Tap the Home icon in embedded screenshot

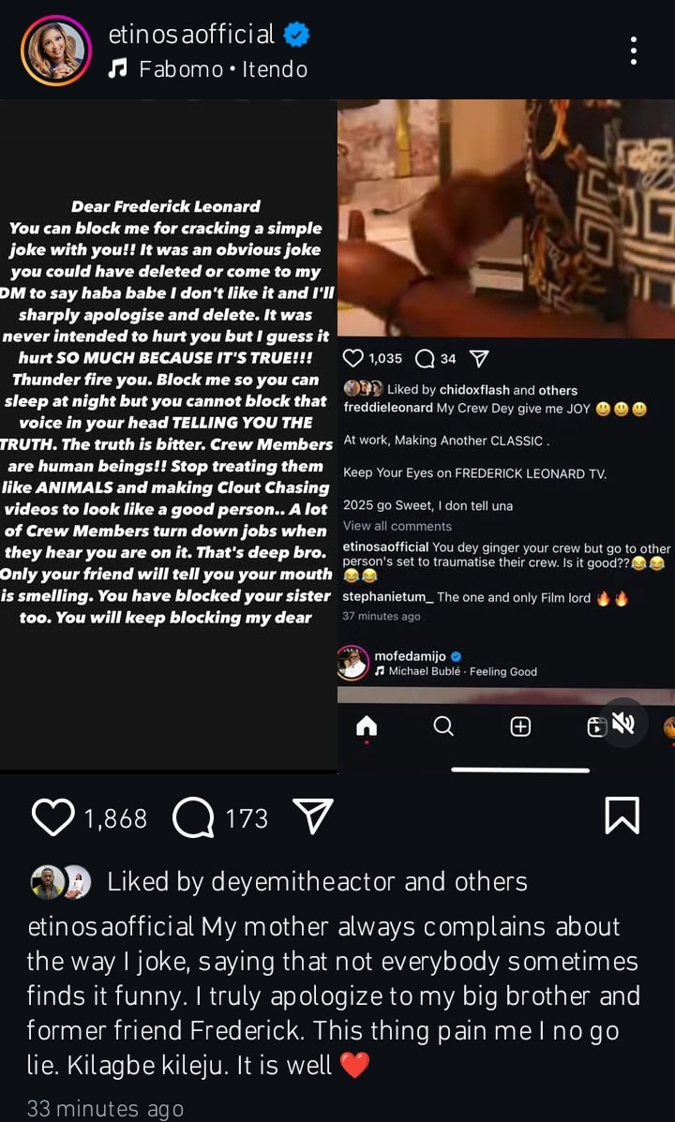pos(367,726)
